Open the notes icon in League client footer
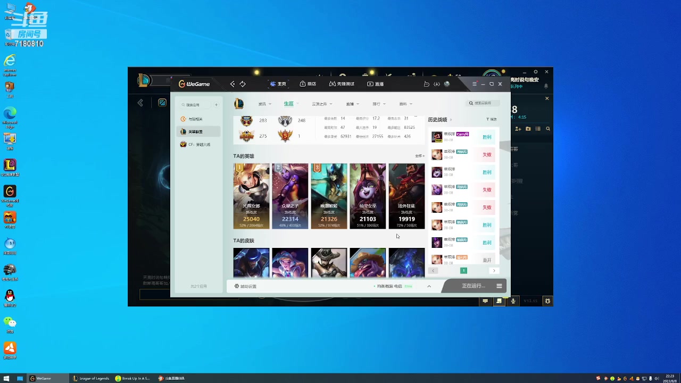This screenshot has height=383, width=681. click(499, 301)
